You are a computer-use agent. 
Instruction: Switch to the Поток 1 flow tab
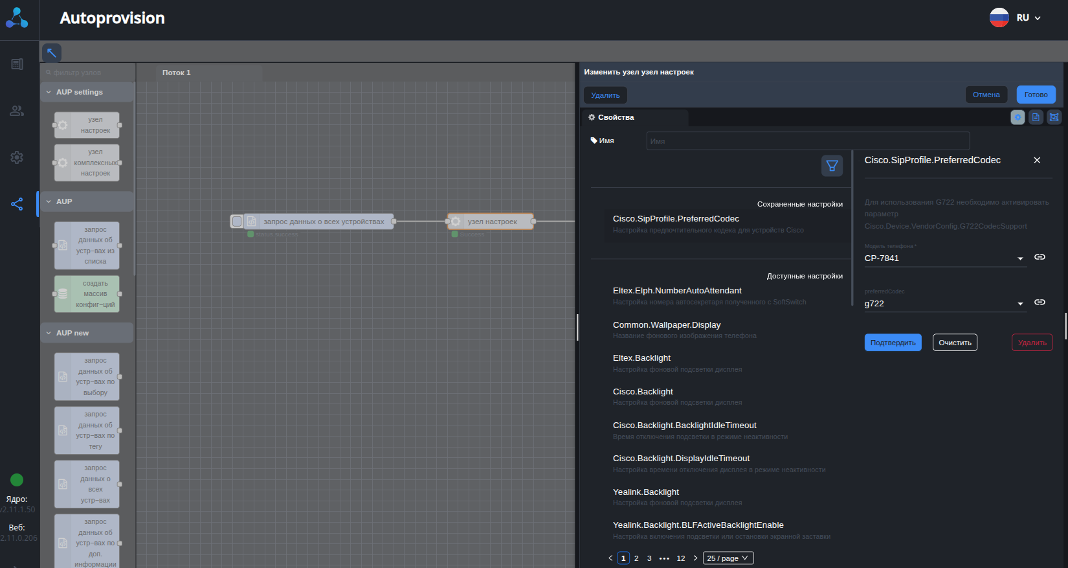(x=177, y=73)
